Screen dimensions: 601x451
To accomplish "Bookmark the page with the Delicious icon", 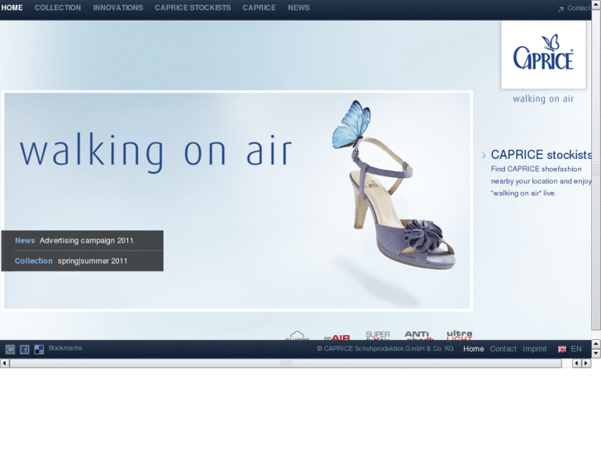I will pos(39,349).
